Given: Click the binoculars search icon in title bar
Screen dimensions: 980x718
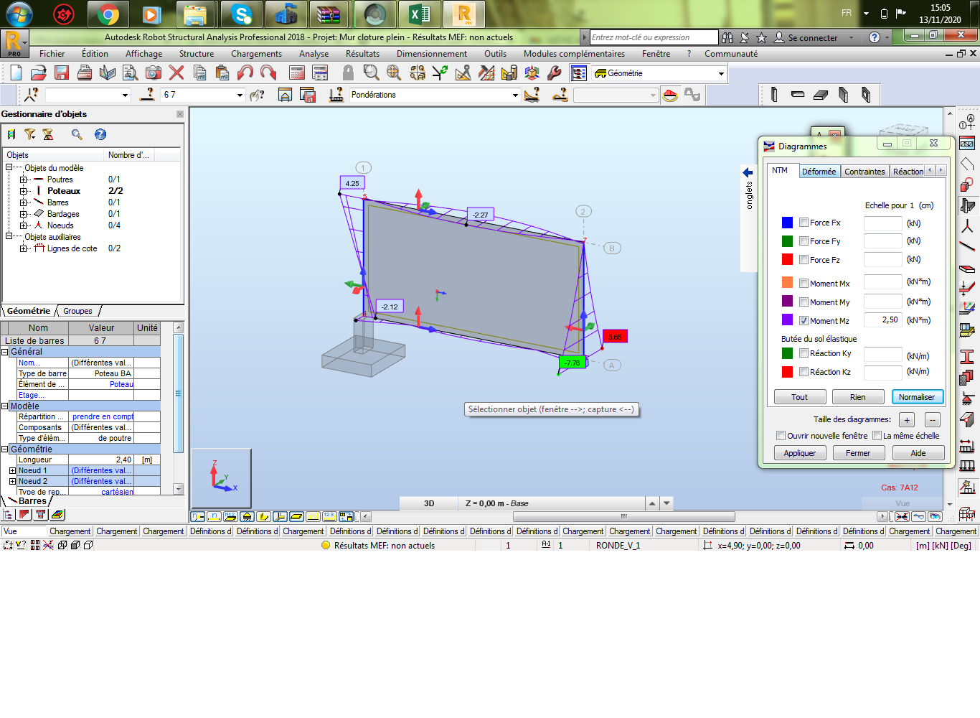Looking at the screenshot, I should pos(727,37).
